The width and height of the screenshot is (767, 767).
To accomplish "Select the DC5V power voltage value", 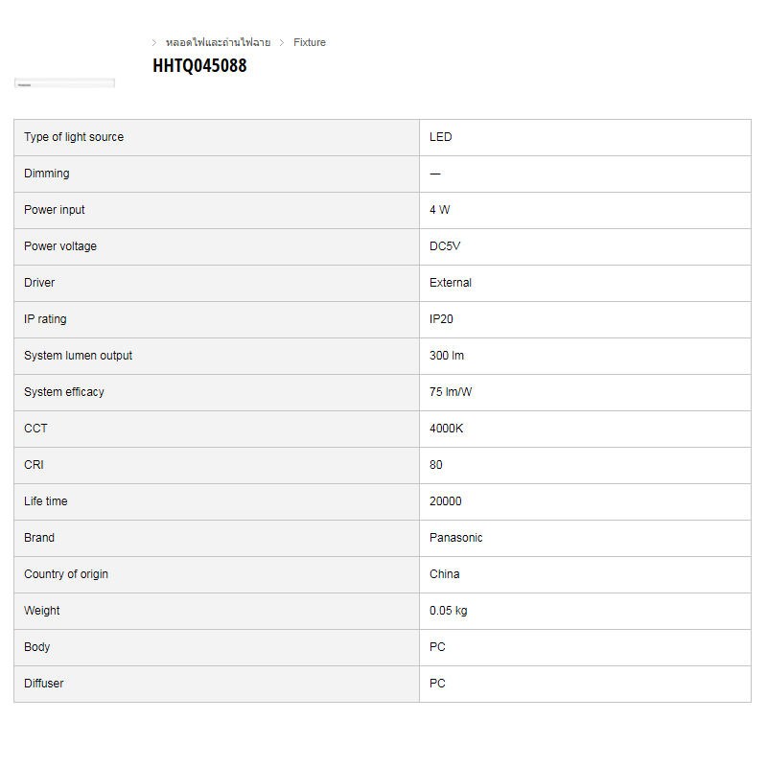I will 446,246.
